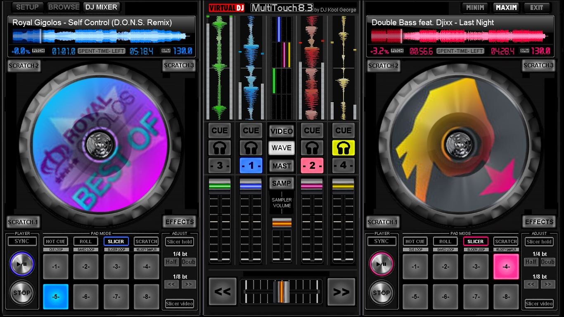564x317 pixels.
Task: Enable headphone cue on channel 4
Action: point(343,147)
